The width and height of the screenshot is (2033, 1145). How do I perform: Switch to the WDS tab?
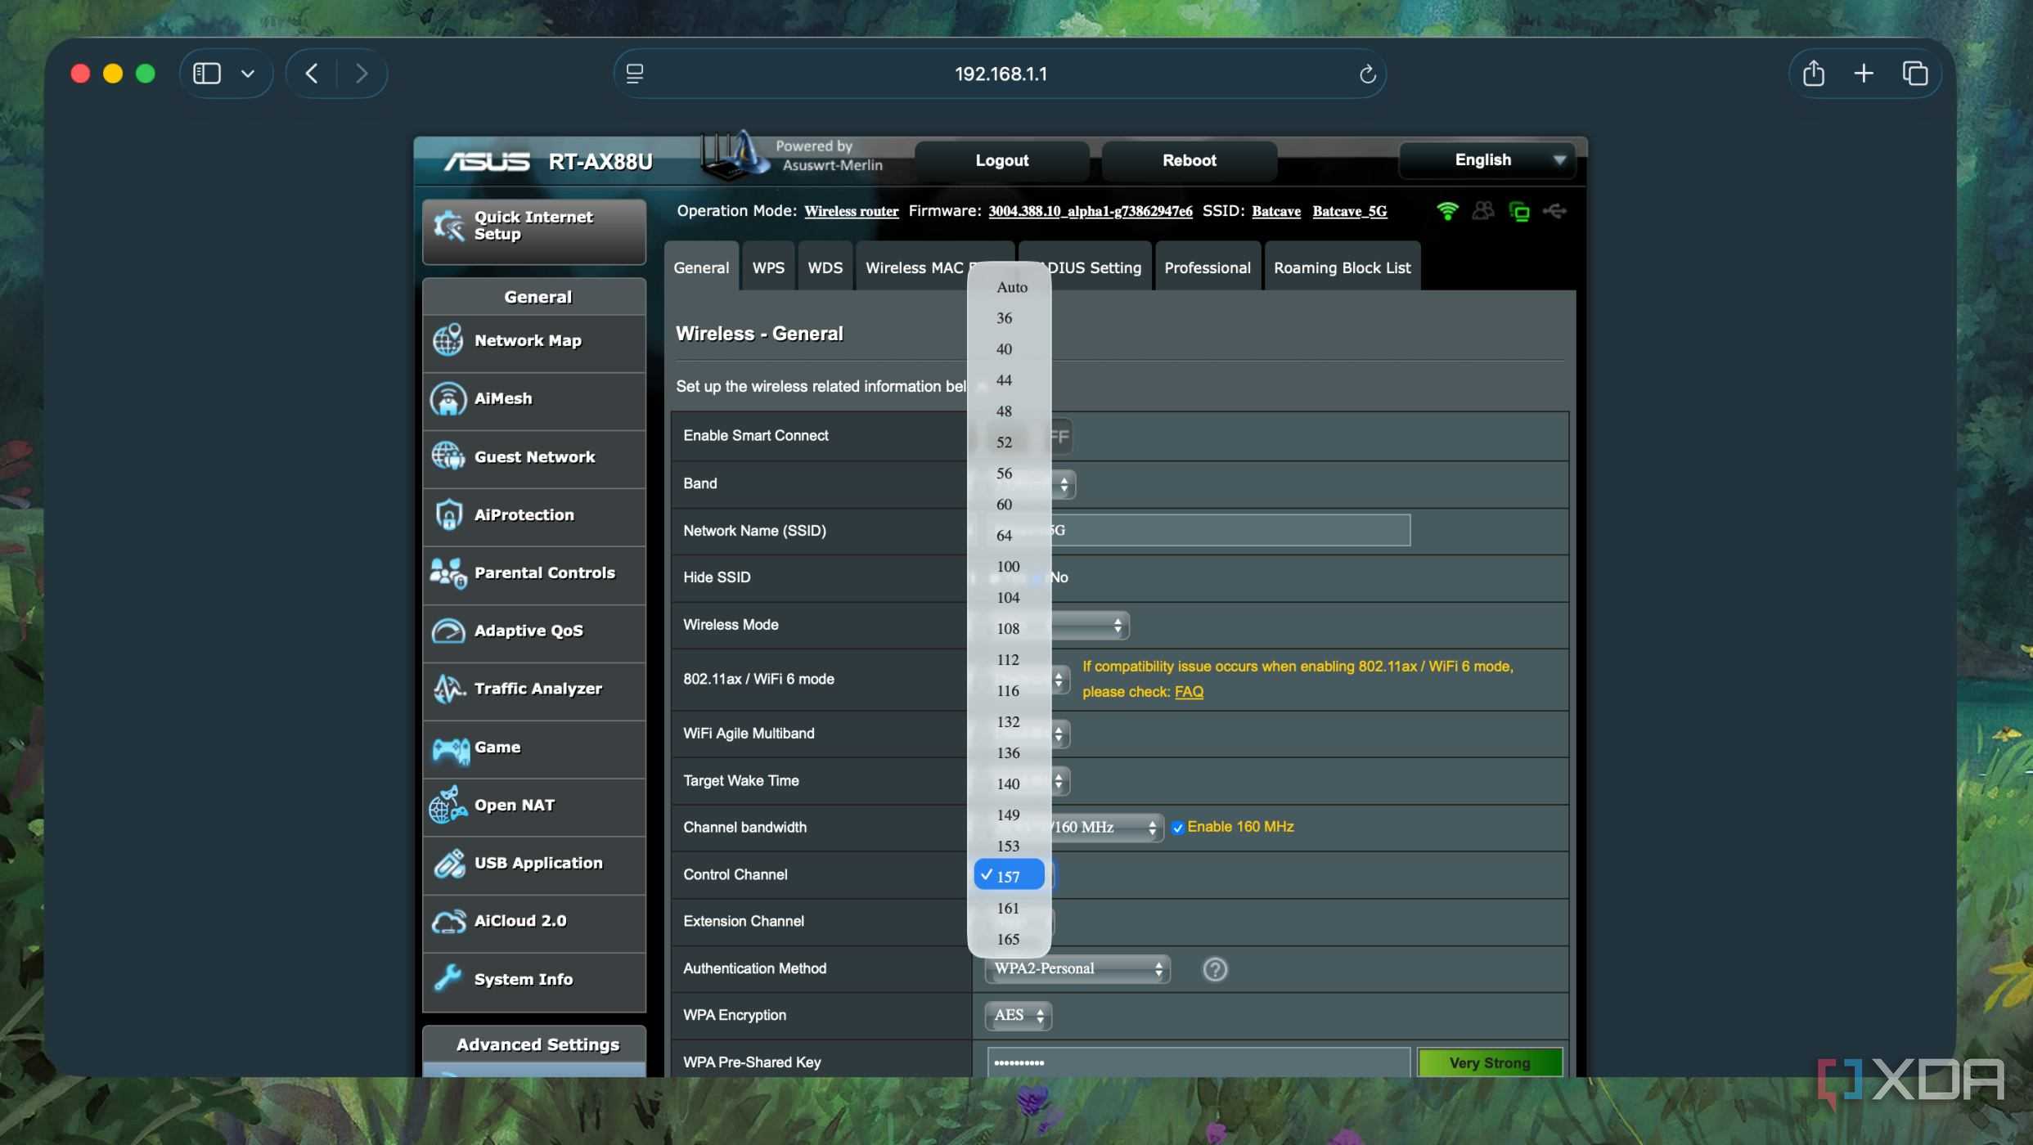(x=825, y=267)
